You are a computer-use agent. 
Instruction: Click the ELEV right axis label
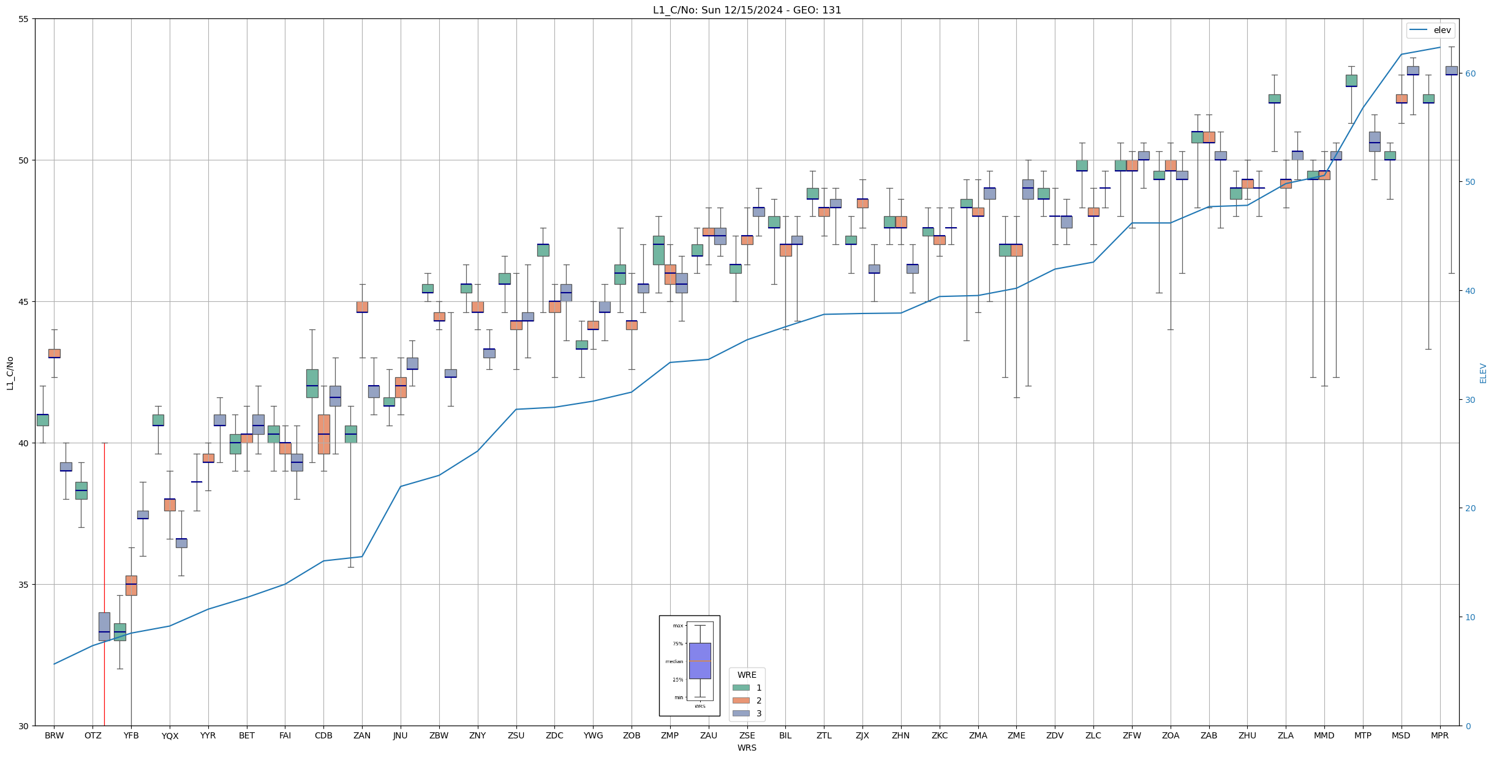click(x=1483, y=373)
